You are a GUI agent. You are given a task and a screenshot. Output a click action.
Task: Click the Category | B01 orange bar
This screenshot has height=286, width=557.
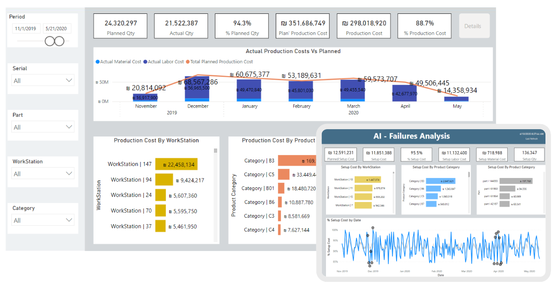281,188
